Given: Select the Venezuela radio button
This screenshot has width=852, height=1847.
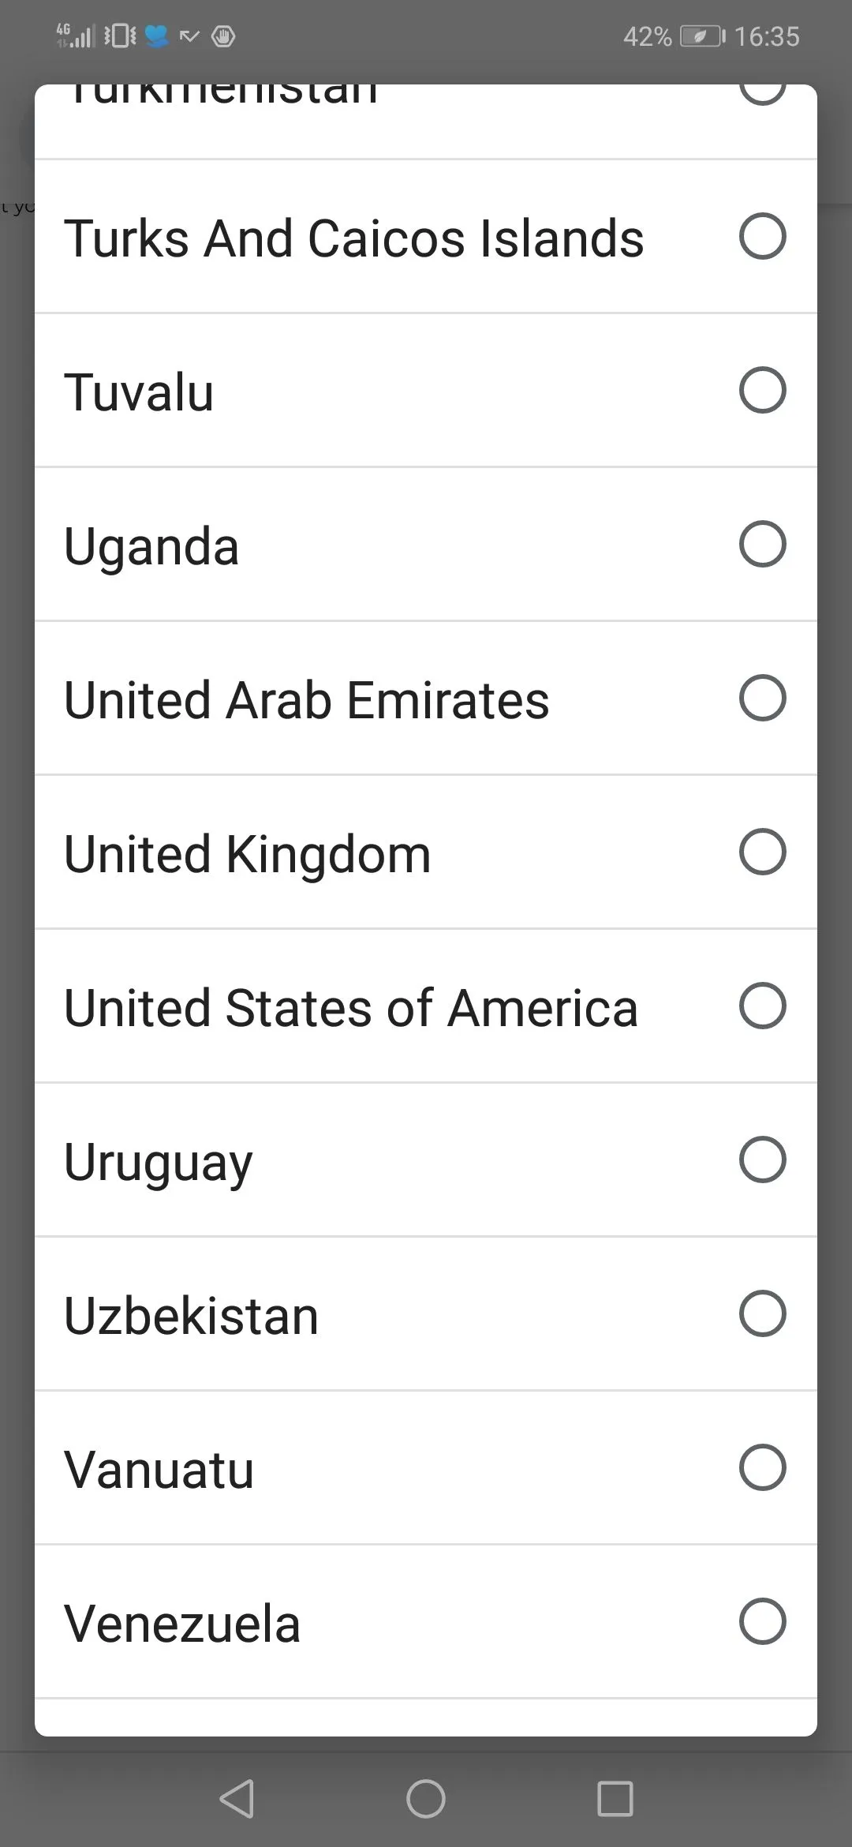Looking at the screenshot, I should pos(762,1621).
